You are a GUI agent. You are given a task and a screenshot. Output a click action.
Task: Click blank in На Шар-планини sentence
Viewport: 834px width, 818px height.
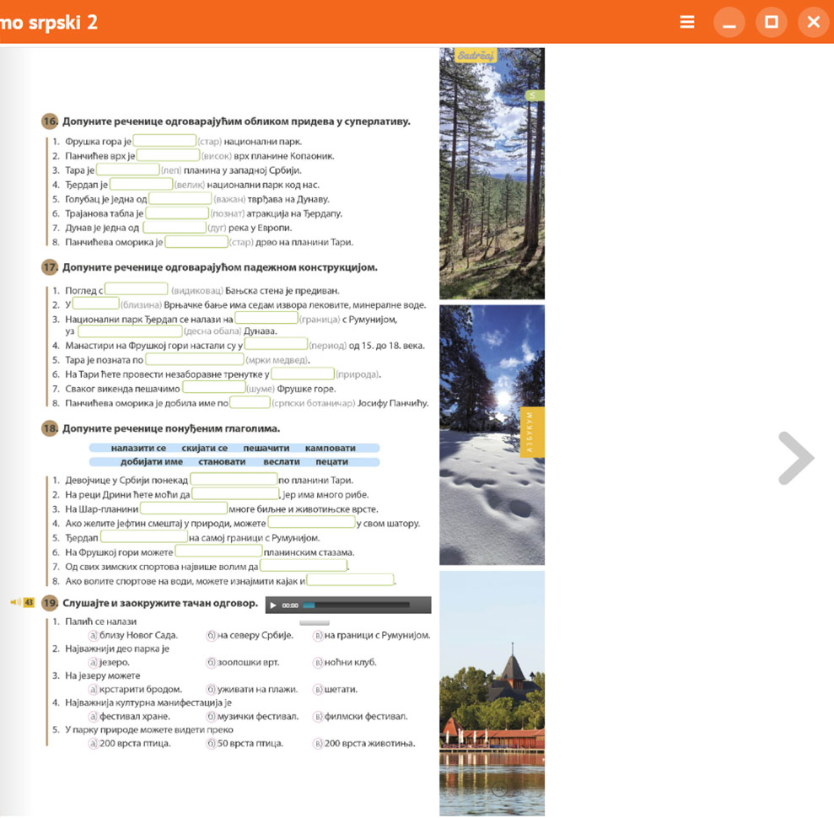click(x=184, y=509)
